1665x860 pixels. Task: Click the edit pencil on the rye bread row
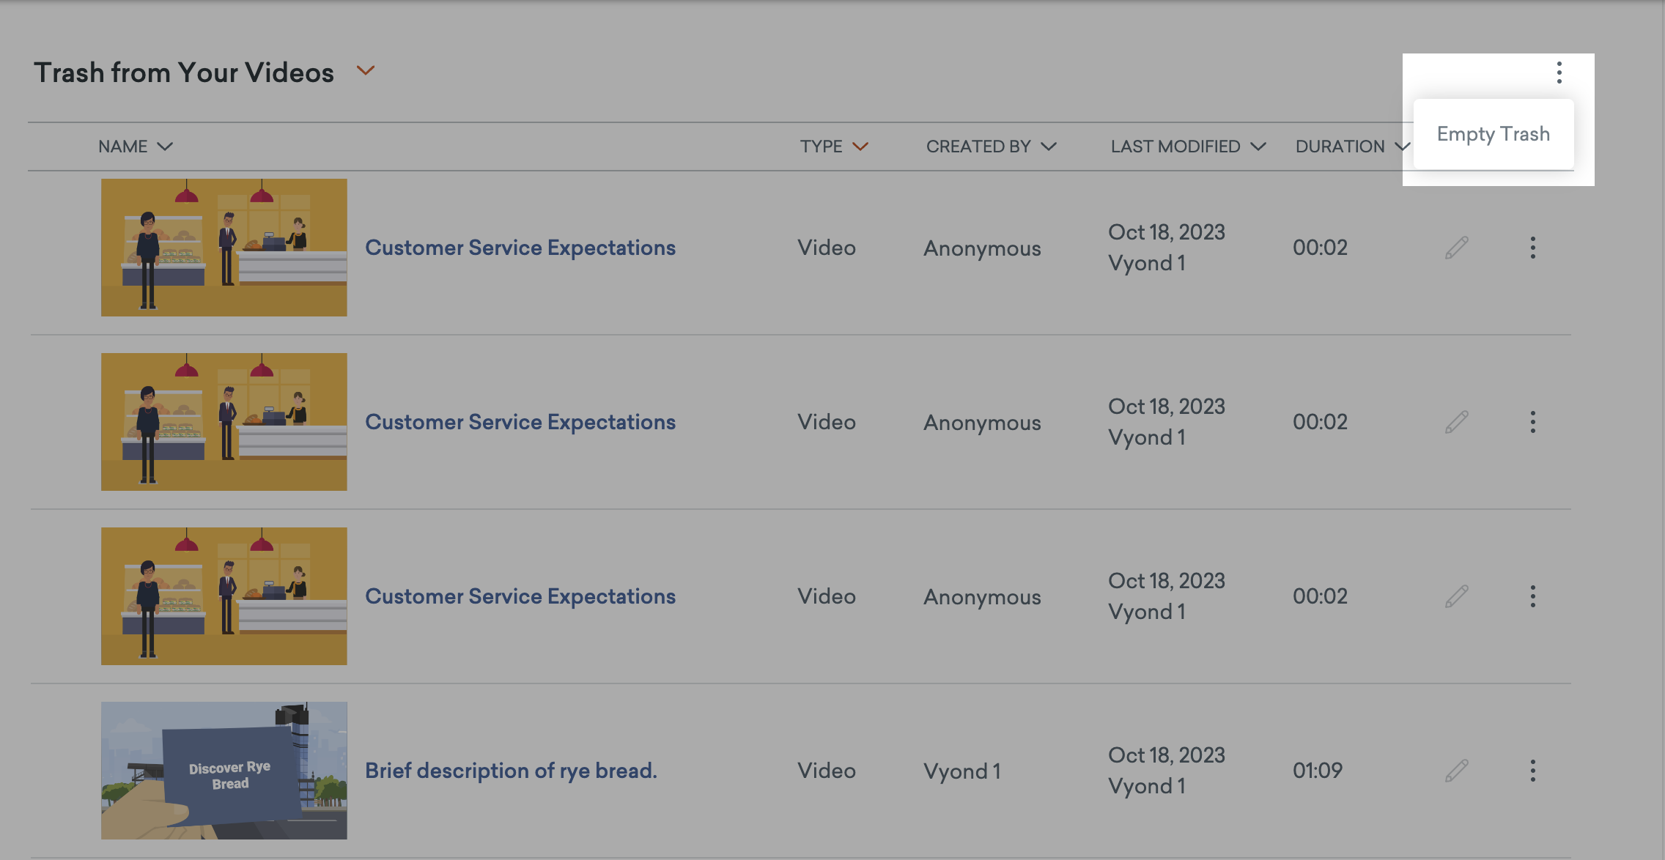(x=1456, y=770)
